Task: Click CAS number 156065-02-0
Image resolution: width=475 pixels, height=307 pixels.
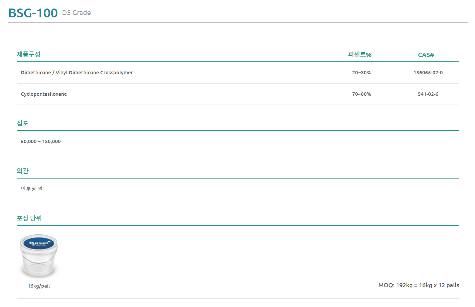Action: (x=428, y=73)
